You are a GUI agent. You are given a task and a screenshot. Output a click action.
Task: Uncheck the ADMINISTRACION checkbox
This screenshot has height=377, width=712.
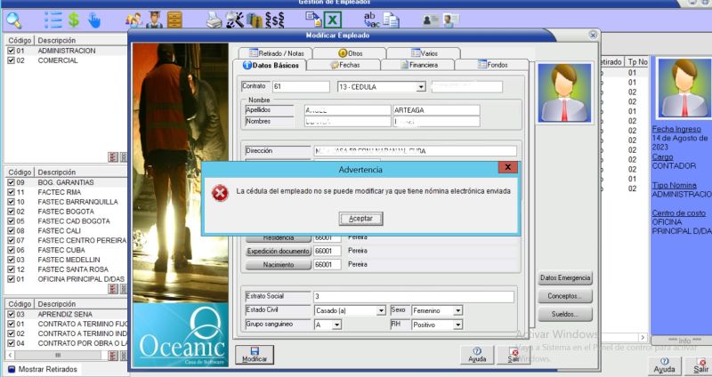pyautogui.click(x=10, y=51)
